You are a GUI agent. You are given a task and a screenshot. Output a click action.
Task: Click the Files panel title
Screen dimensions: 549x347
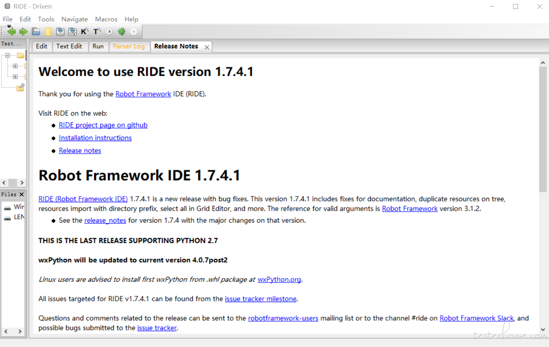tap(9, 194)
